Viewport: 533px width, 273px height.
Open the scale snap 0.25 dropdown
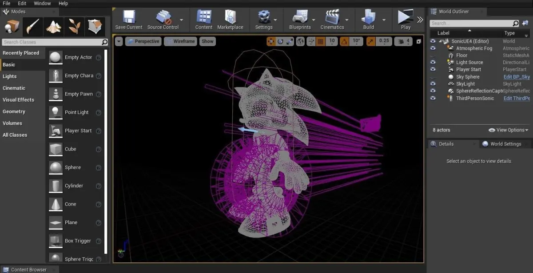click(384, 41)
